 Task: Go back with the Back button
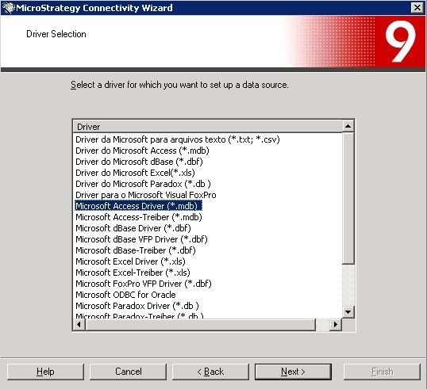tap(210, 372)
